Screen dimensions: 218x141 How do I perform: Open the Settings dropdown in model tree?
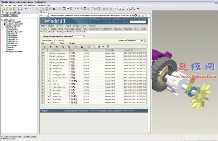click(x=14, y=15)
